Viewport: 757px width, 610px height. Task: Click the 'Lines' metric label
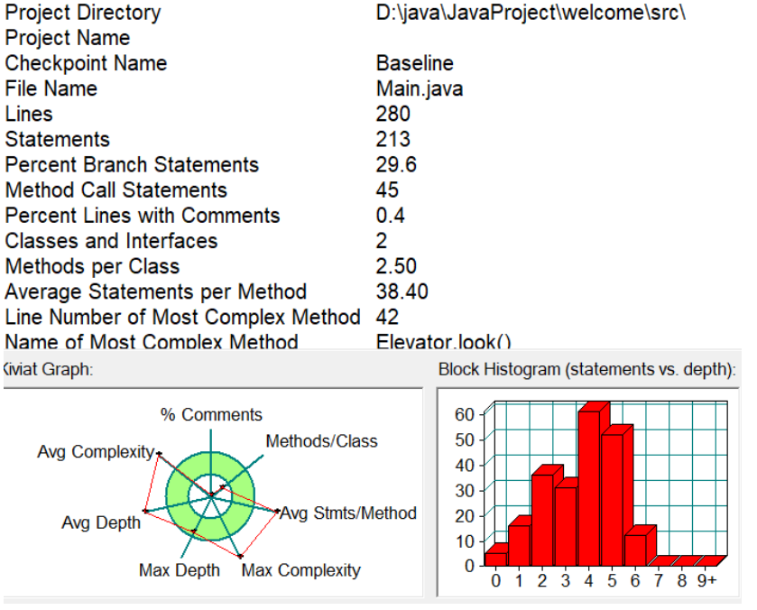pyautogui.click(x=29, y=114)
